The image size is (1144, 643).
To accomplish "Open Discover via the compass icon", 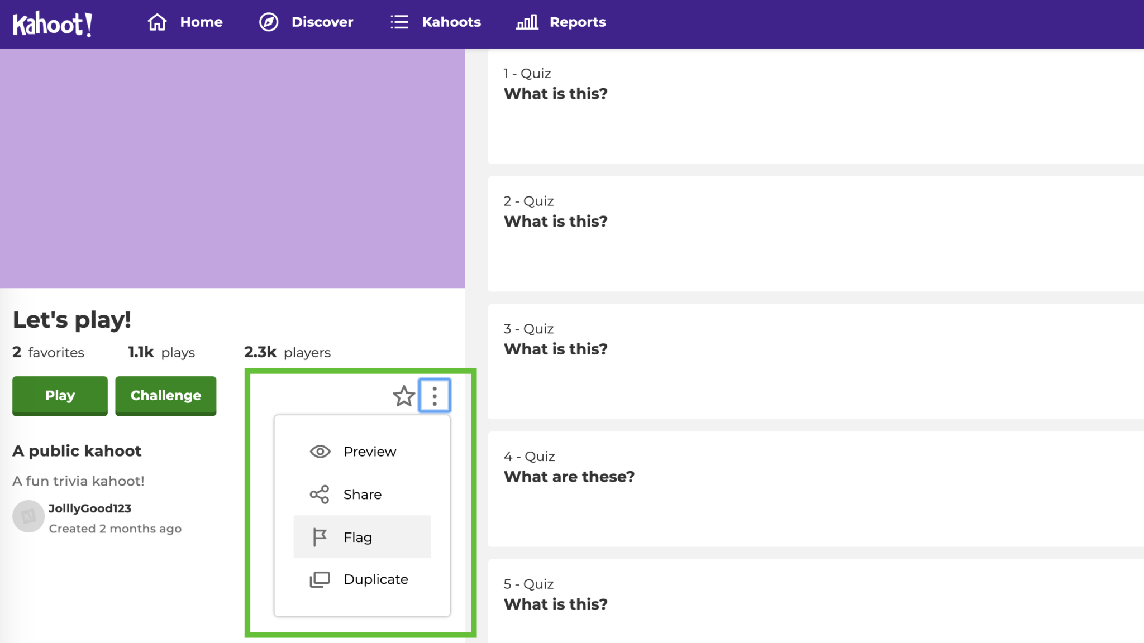I will click(268, 22).
